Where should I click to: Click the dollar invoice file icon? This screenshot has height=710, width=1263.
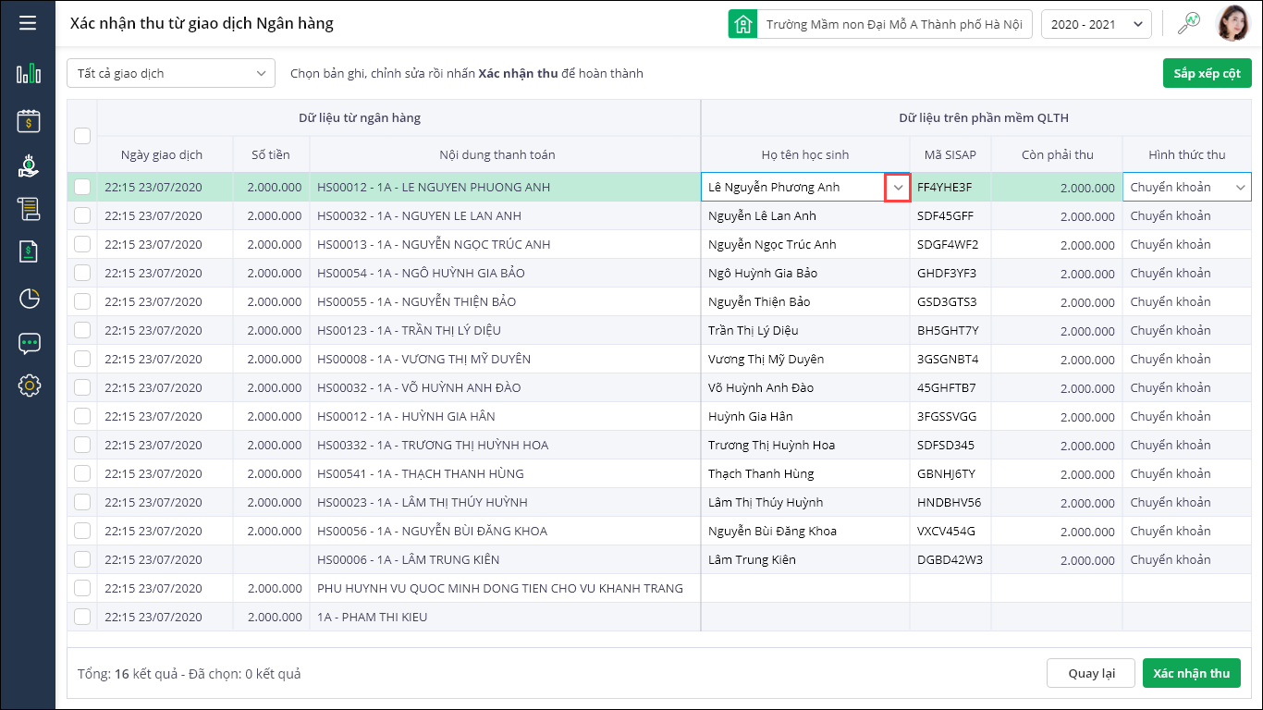pos(29,251)
